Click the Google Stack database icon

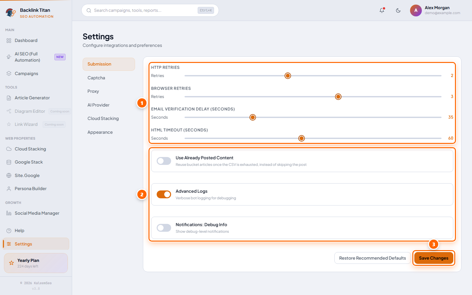(9, 162)
